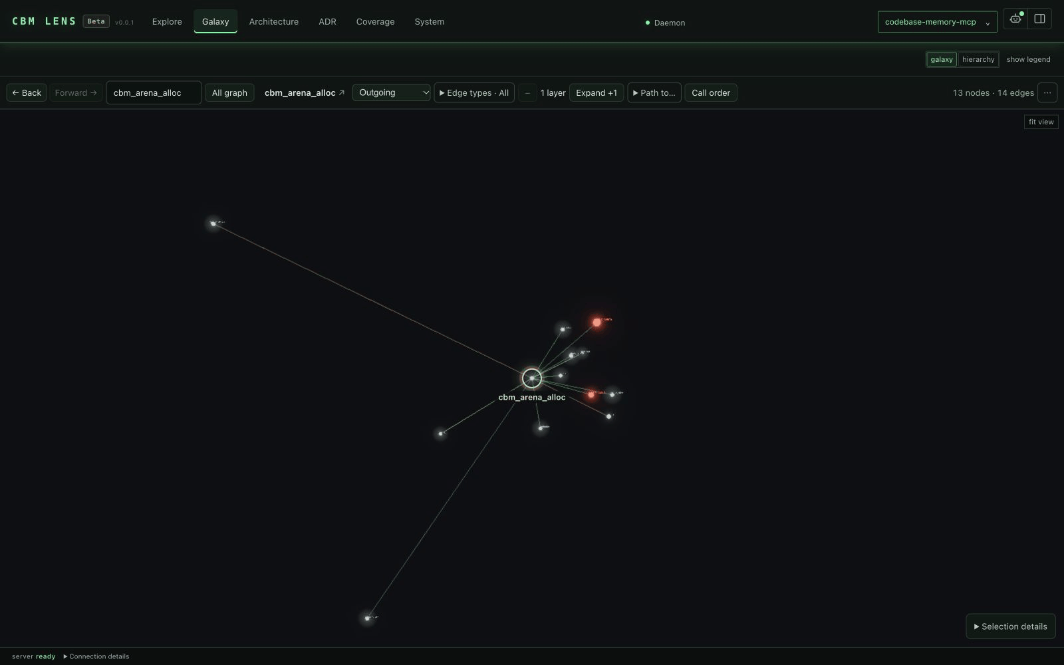
Task: Click the Back button
Action: [27, 93]
